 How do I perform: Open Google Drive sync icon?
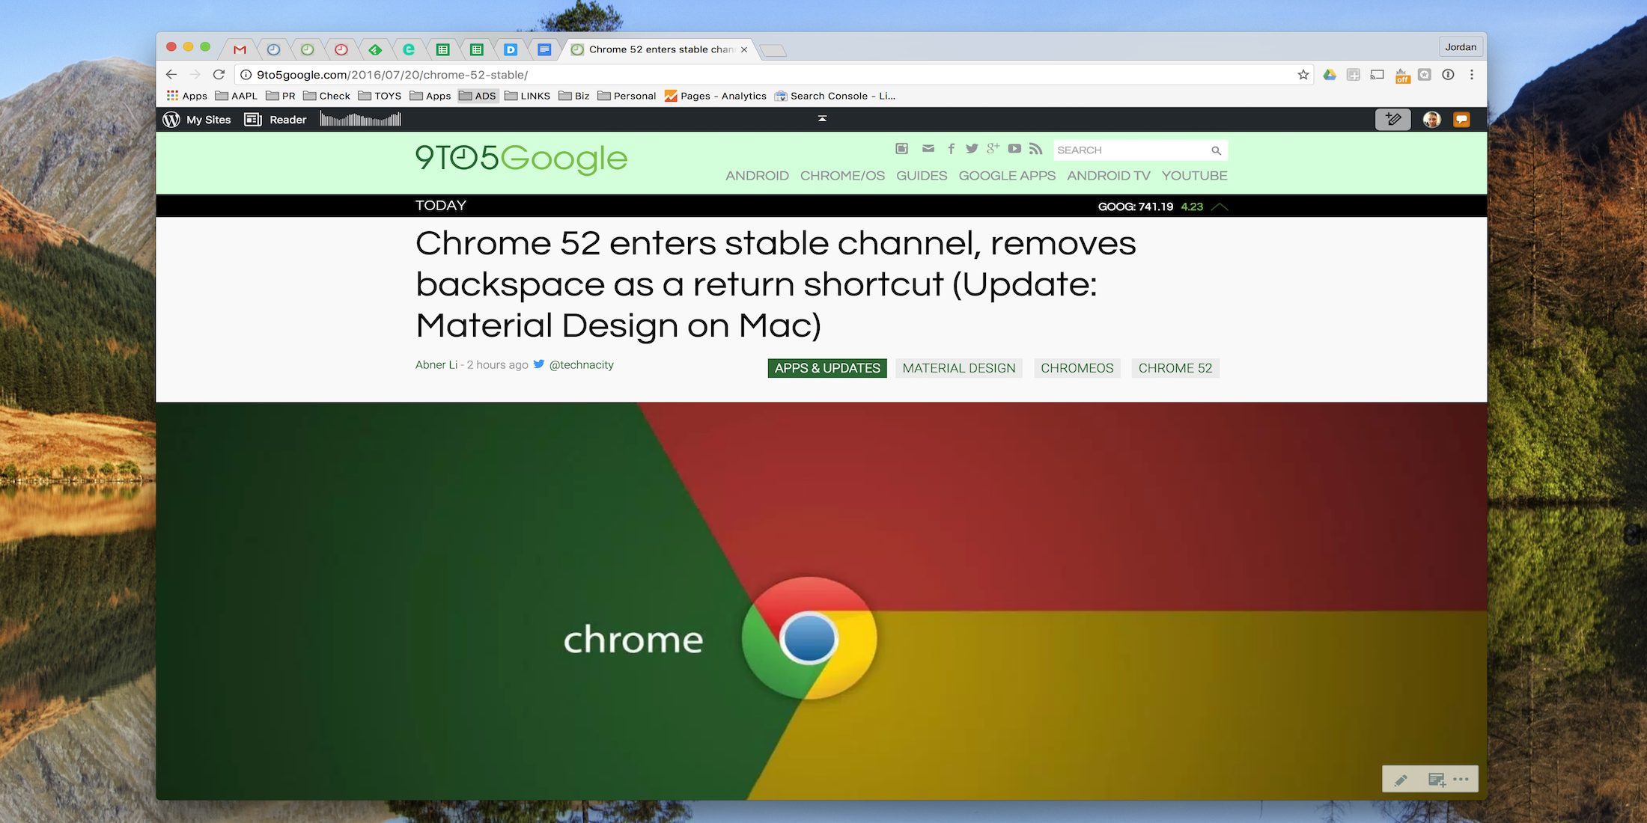(x=1327, y=75)
